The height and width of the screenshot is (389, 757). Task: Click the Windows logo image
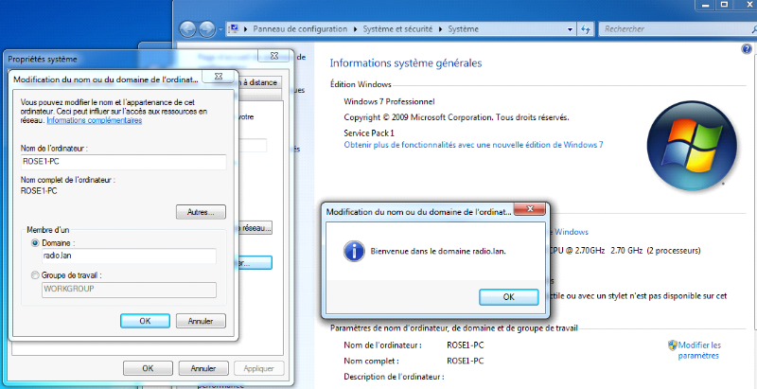(x=692, y=145)
